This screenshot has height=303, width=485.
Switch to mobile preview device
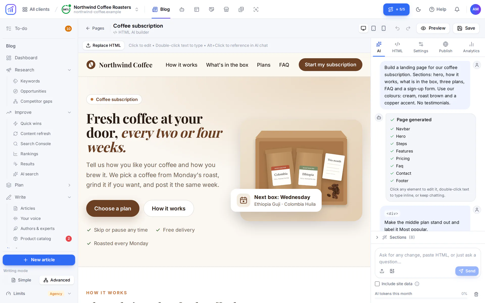[x=383, y=28]
